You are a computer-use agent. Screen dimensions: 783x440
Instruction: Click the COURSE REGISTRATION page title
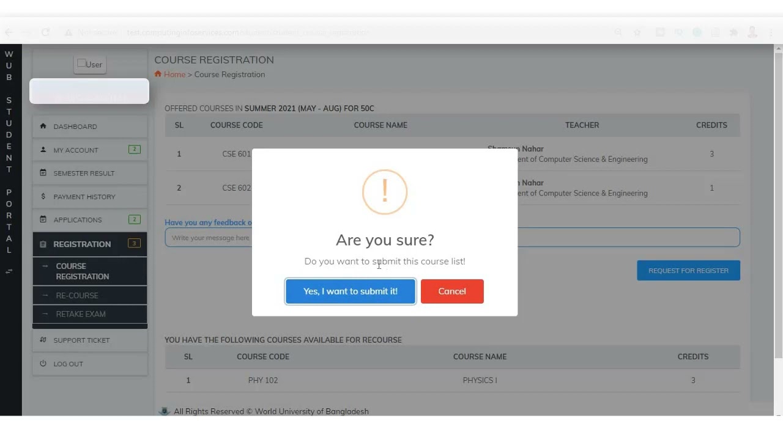[x=214, y=60]
